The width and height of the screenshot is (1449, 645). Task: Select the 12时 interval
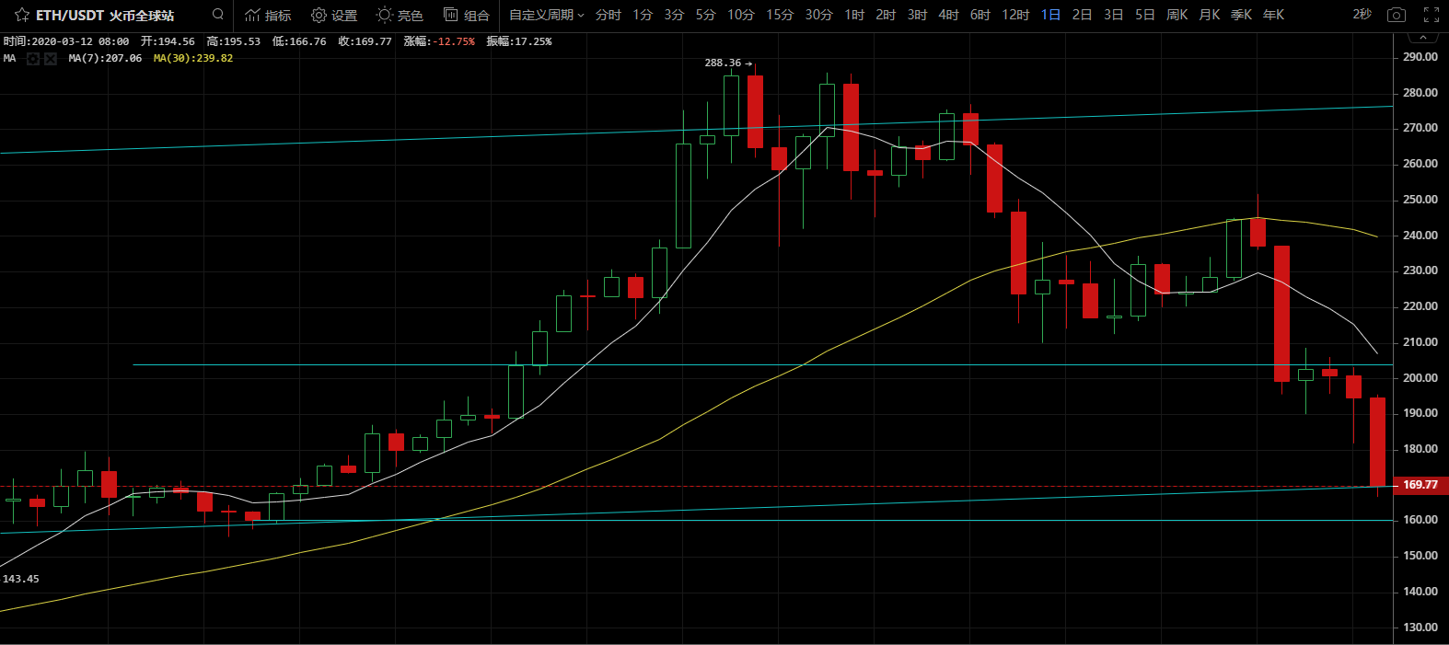(x=1015, y=15)
